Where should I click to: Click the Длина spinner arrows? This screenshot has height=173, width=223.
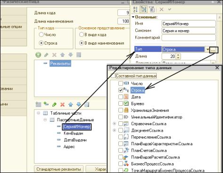pyautogui.click(x=178, y=56)
